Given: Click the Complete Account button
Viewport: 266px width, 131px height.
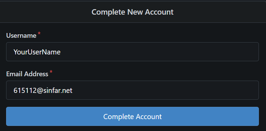Looking at the screenshot, I should 132,116.
